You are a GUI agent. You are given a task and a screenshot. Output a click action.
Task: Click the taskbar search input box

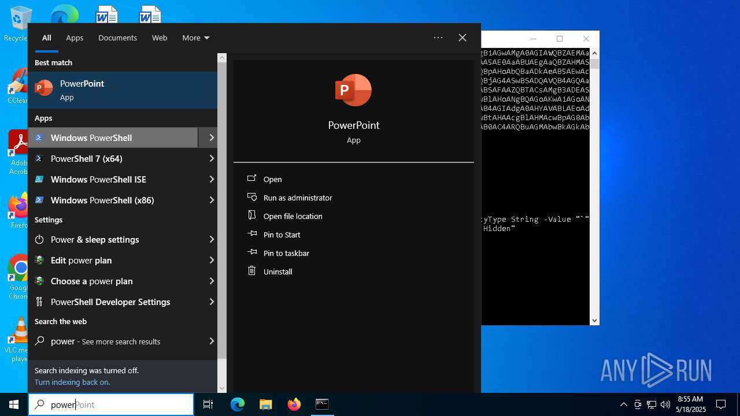pos(111,404)
